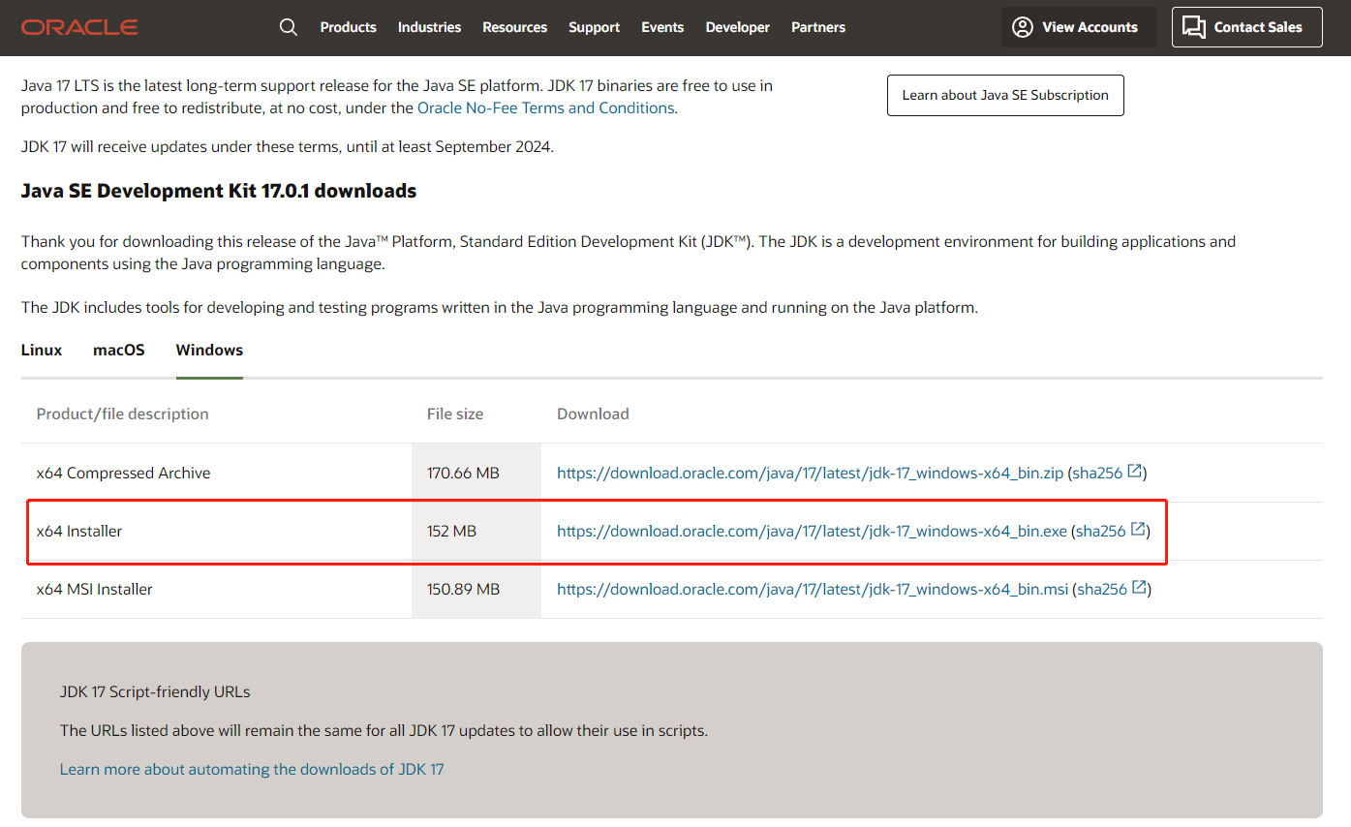Screen dimensions: 1351x827
Task: Open the search magnifier icon
Action: [288, 27]
